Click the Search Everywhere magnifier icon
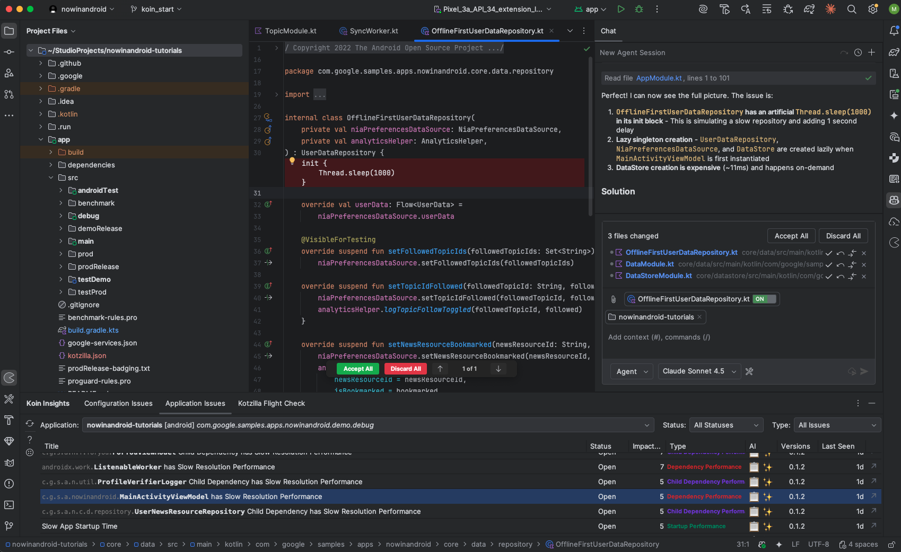The width and height of the screenshot is (901, 552). pyautogui.click(x=852, y=9)
